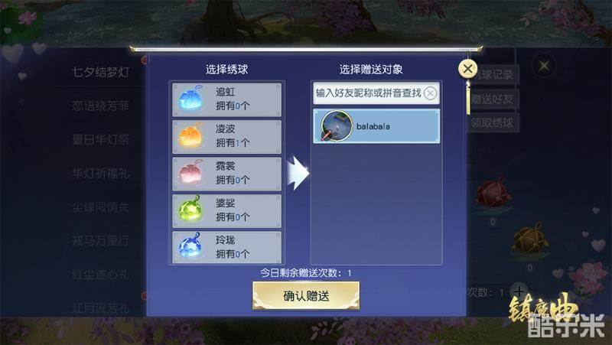Viewport: 612px width, 345px height.
Task: Close the background event panel with dark X
Action: point(544,66)
